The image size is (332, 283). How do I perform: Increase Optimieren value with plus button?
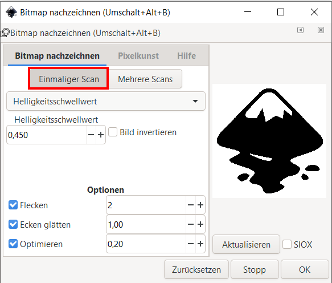pyautogui.click(x=200, y=244)
